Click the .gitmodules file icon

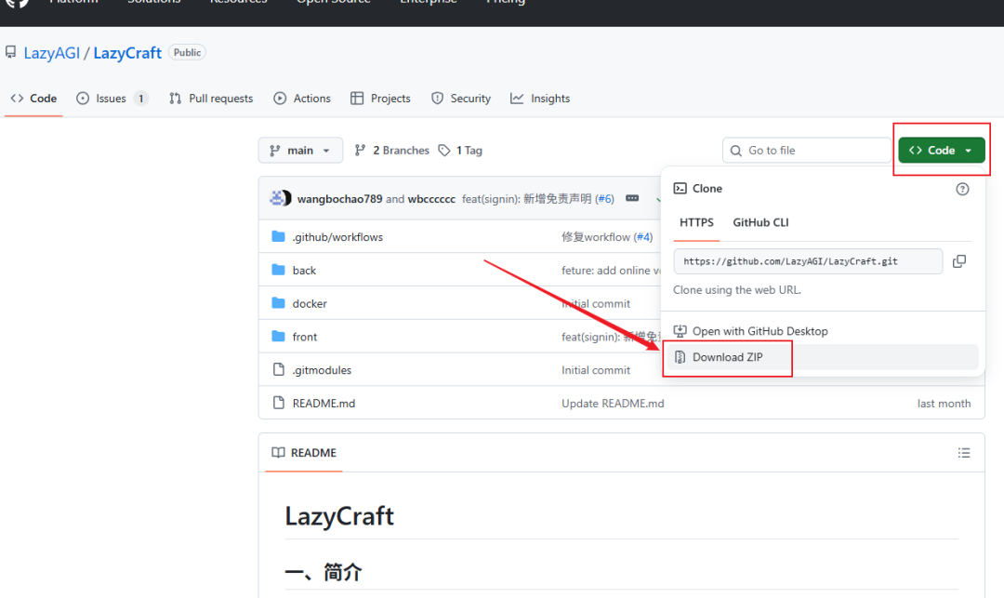279,369
